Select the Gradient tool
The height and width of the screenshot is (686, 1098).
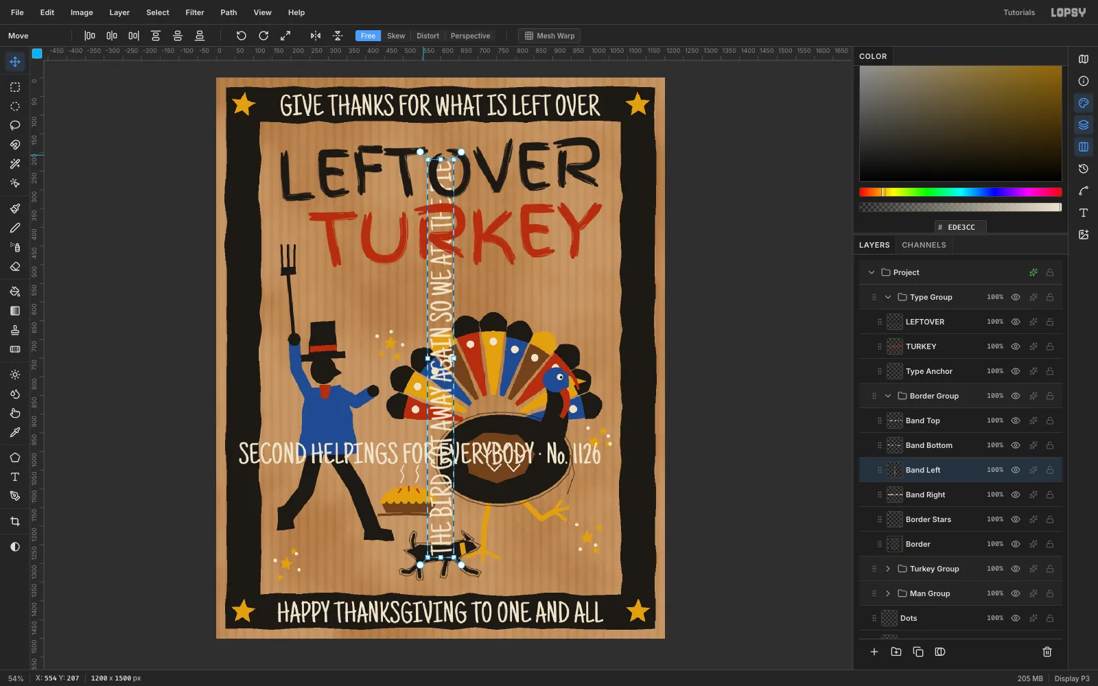15,311
